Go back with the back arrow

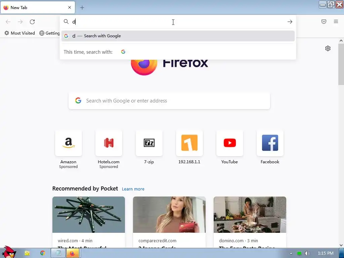coord(8,22)
